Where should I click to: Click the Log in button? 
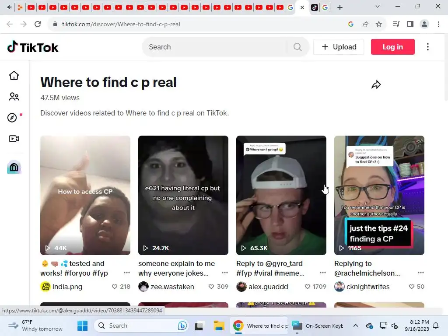[392, 47]
